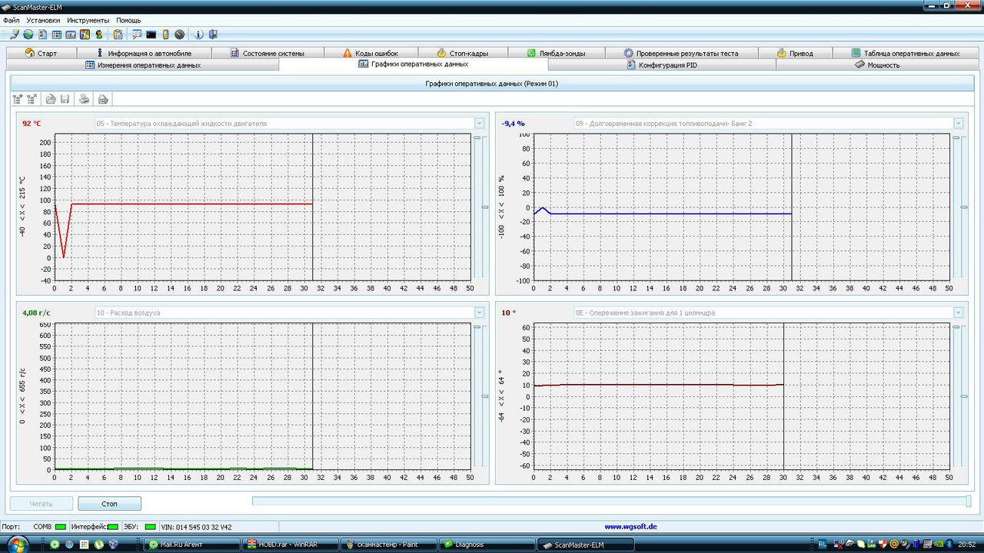
Task: Click the 4,08 г/с current value
Action: 36,313
